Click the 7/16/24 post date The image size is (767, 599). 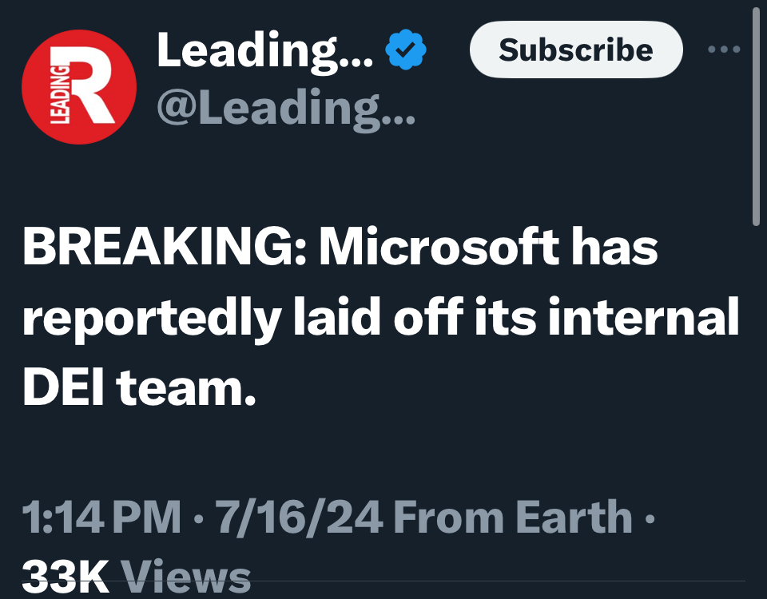[x=299, y=518]
